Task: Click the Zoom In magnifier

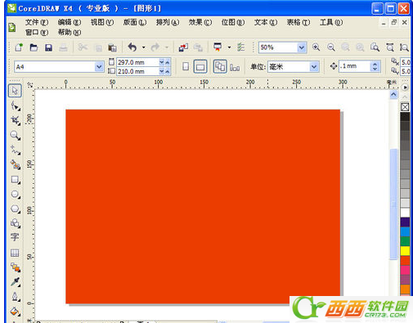Action: pyautogui.click(x=316, y=47)
